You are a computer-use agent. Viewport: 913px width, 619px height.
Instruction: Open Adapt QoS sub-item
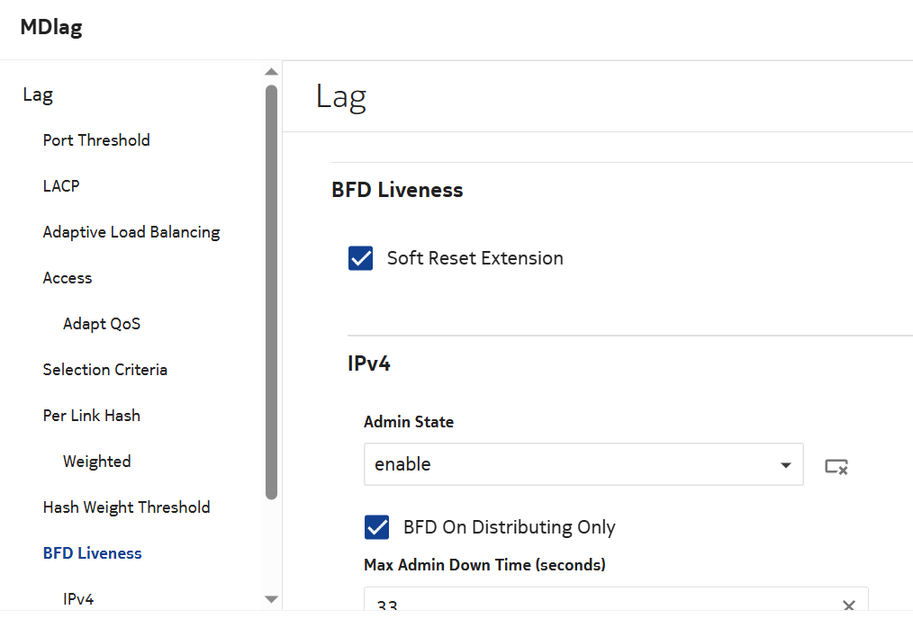pyautogui.click(x=102, y=324)
